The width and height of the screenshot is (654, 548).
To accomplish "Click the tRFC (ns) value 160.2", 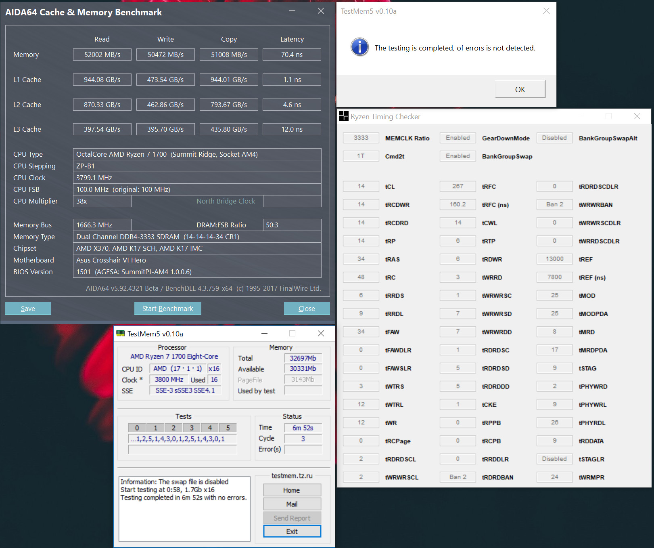I will click(458, 204).
